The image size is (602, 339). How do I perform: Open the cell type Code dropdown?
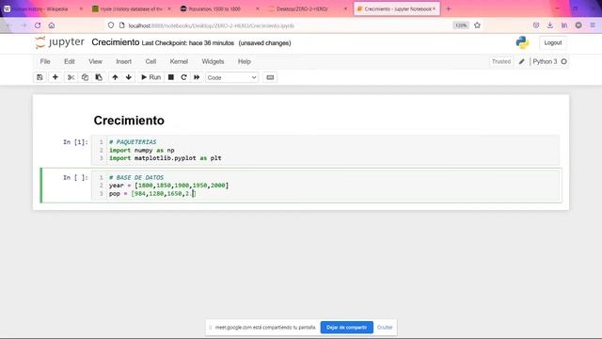click(232, 77)
